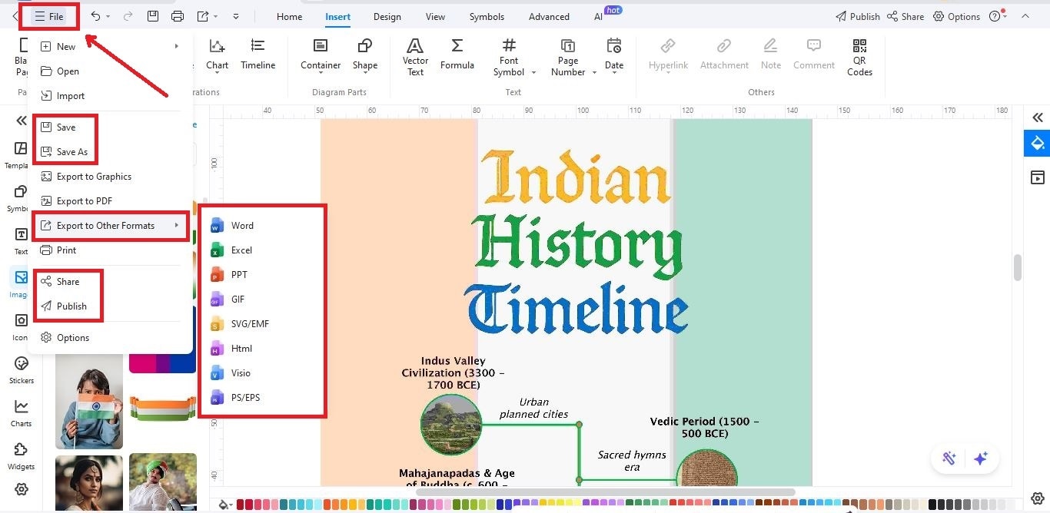Select Save As in the File menu
1050x513 pixels.
(x=72, y=151)
